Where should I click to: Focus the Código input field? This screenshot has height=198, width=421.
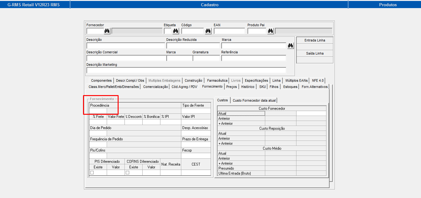(x=193, y=31)
